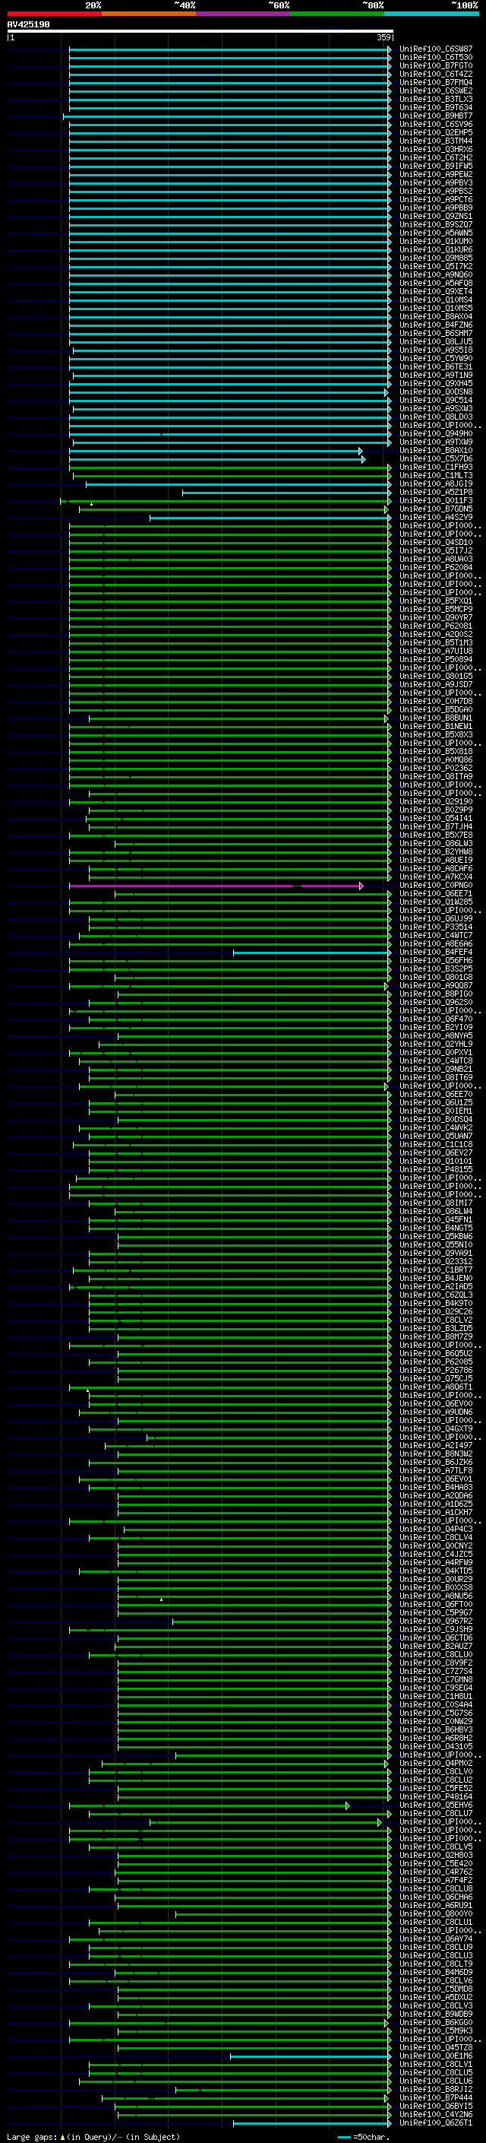
Task: Select hit UniRef100_A9QQ87
Action: tap(435, 986)
